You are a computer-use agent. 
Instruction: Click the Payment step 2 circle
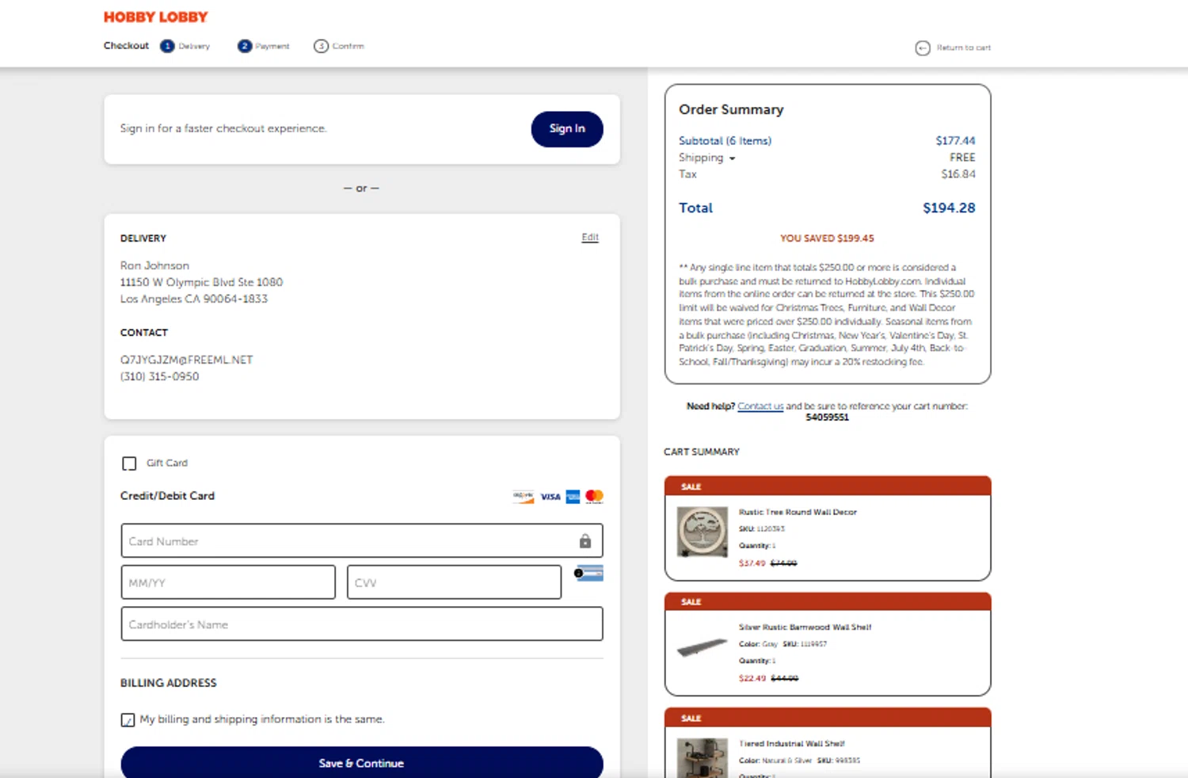[245, 46]
